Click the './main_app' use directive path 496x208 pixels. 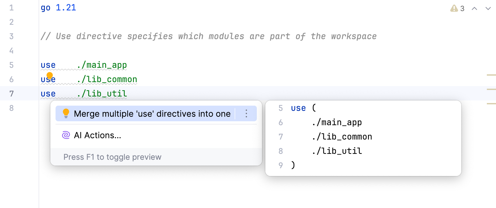coord(102,65)
